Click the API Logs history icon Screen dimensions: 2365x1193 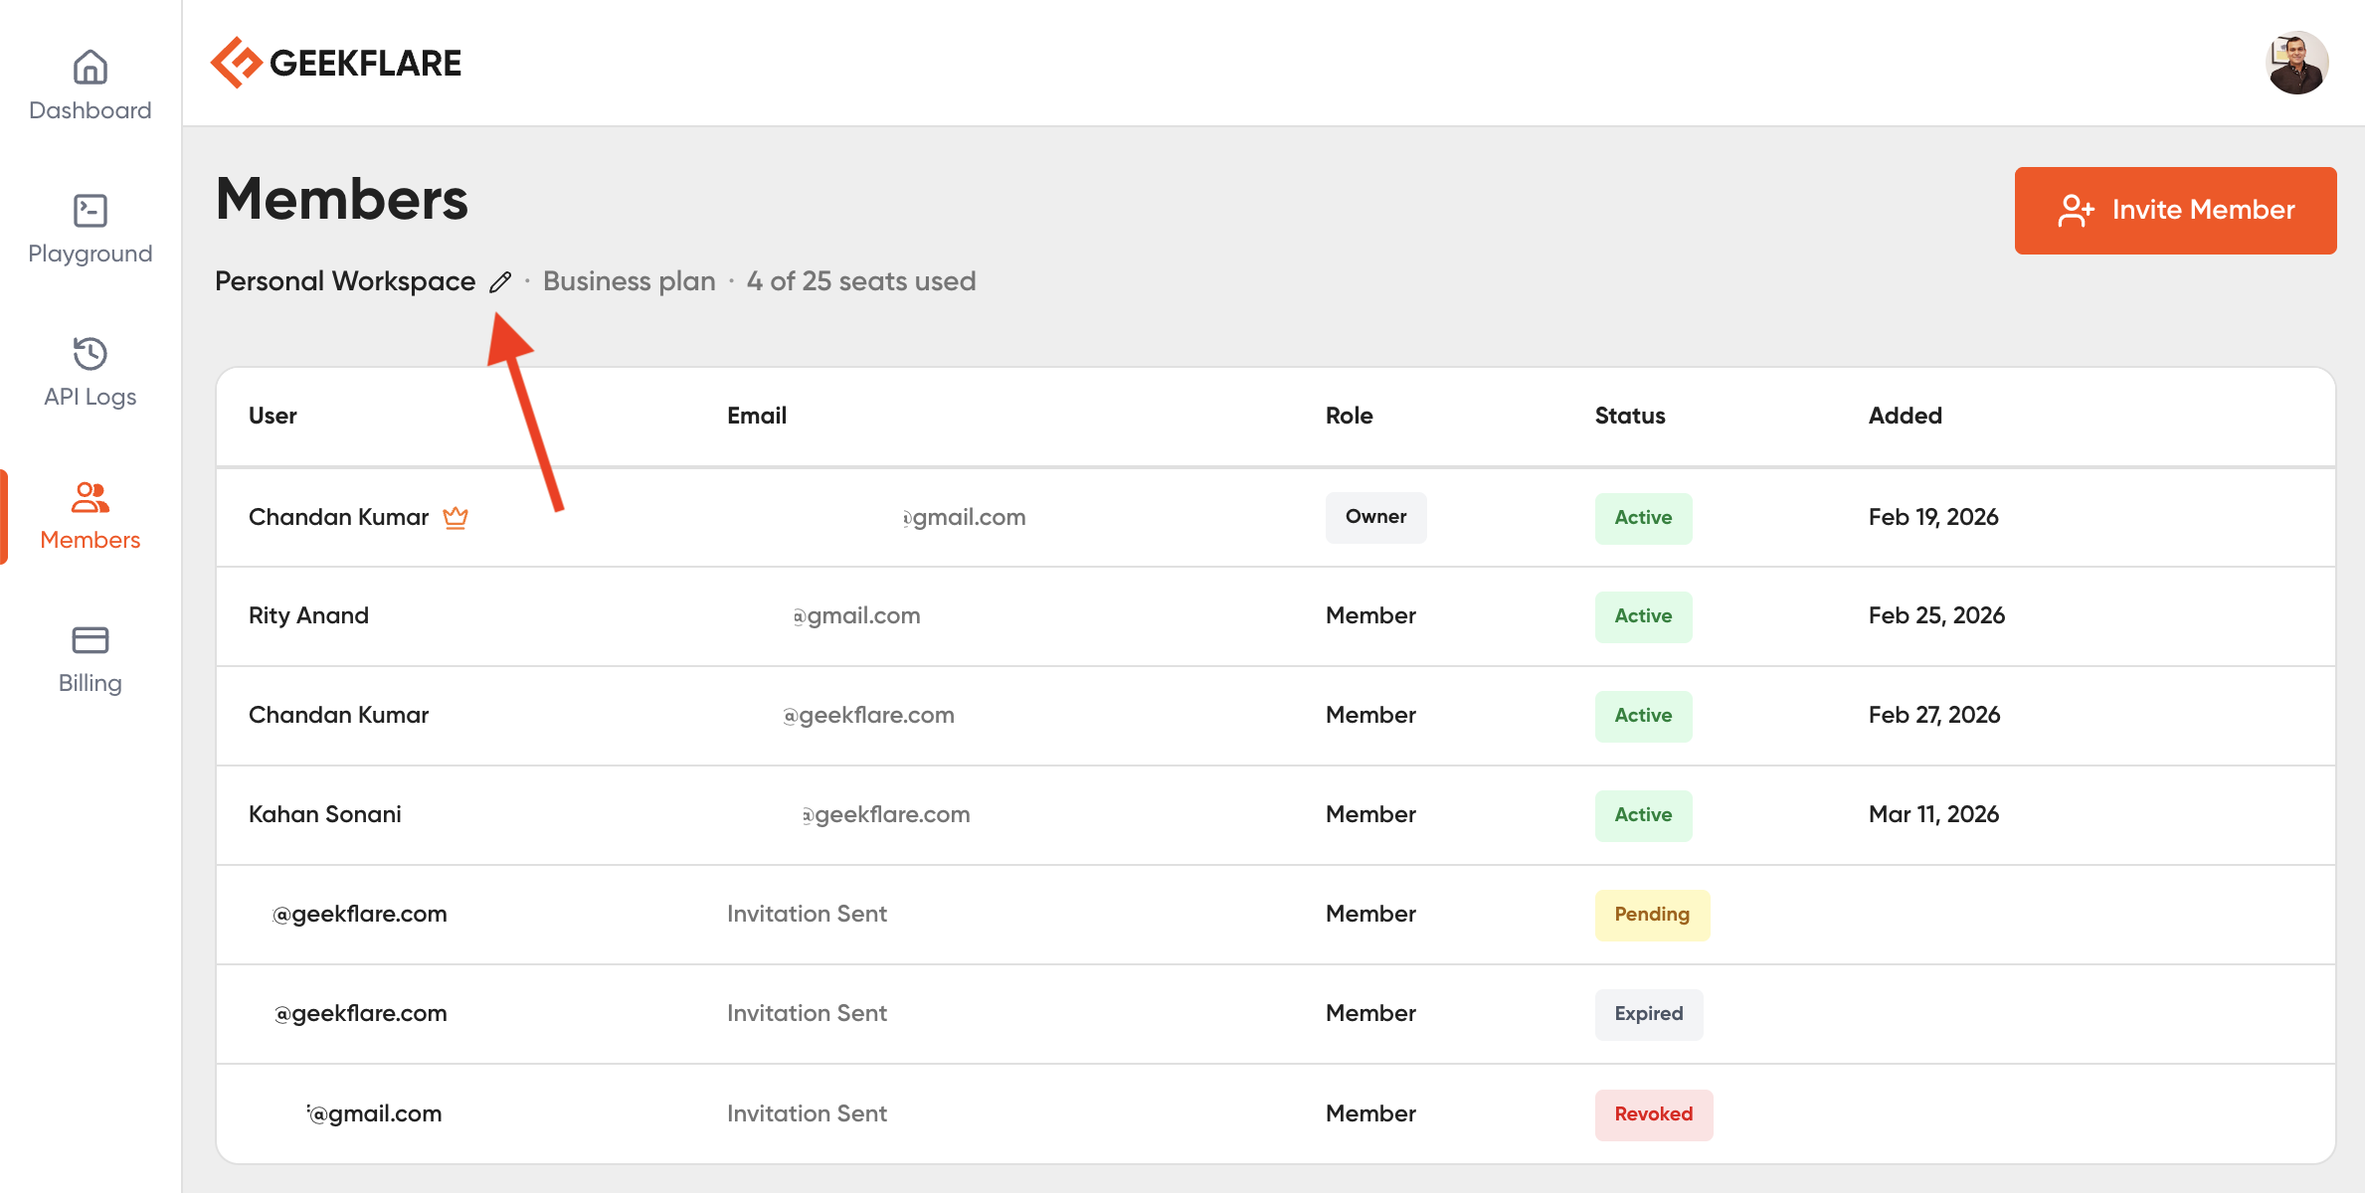coord(90,354)
